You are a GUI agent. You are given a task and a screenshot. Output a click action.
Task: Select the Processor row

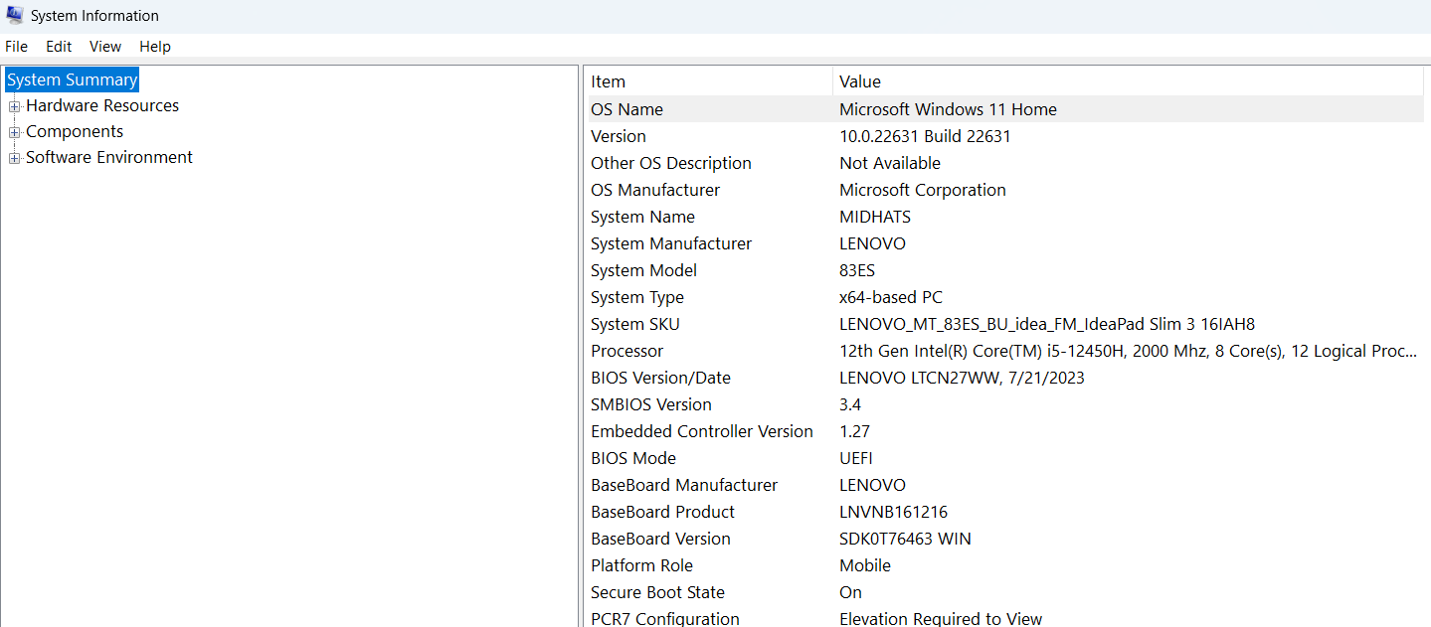[x=1004, y=351]
